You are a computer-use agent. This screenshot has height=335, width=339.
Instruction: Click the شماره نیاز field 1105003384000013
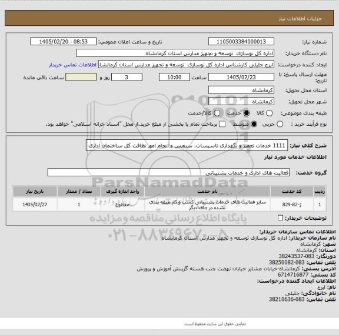pos(241,42)
